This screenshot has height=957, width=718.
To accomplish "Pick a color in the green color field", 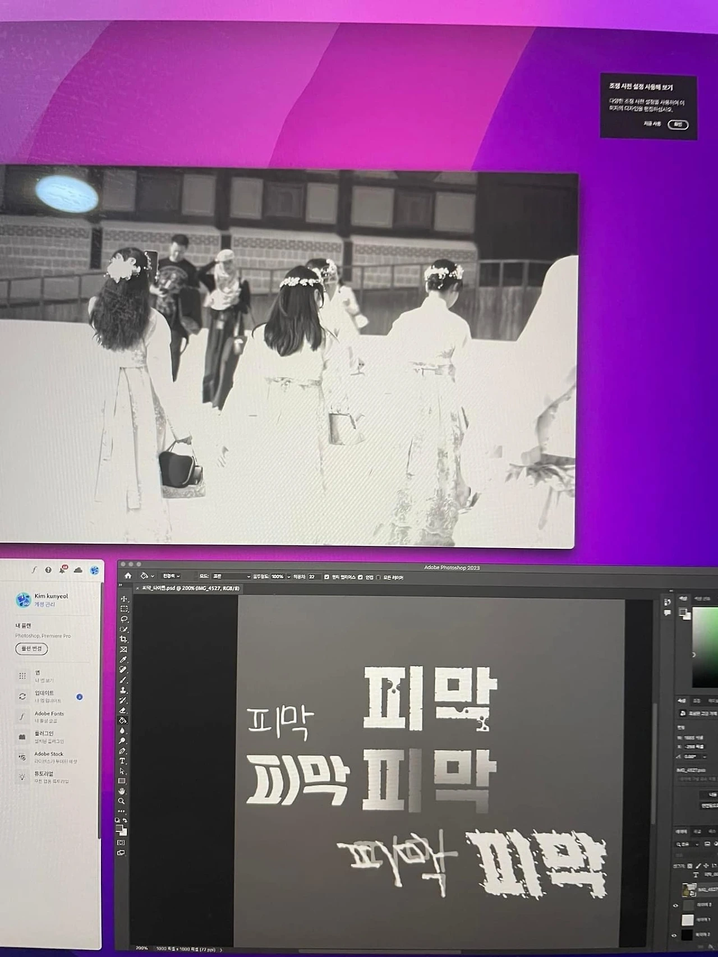I will pos(705,646).
